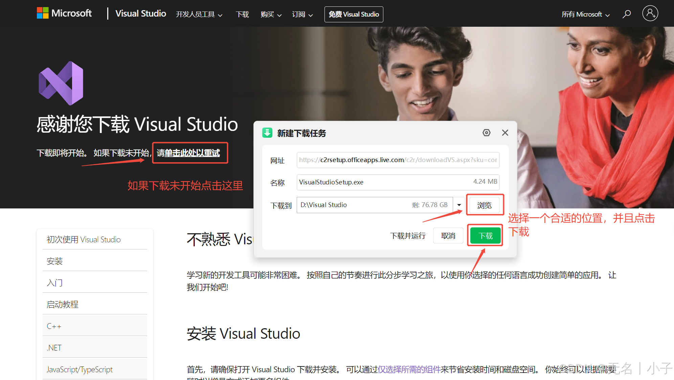Select C++ in the sidebar

point(54,326)
